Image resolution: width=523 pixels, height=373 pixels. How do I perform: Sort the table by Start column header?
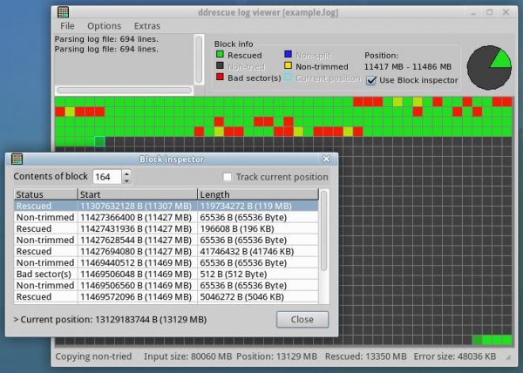(137, 194)
